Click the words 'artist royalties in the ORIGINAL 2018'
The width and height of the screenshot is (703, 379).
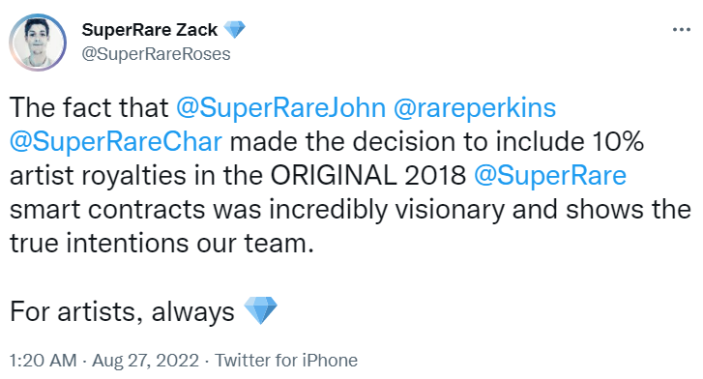click(238, 175)
